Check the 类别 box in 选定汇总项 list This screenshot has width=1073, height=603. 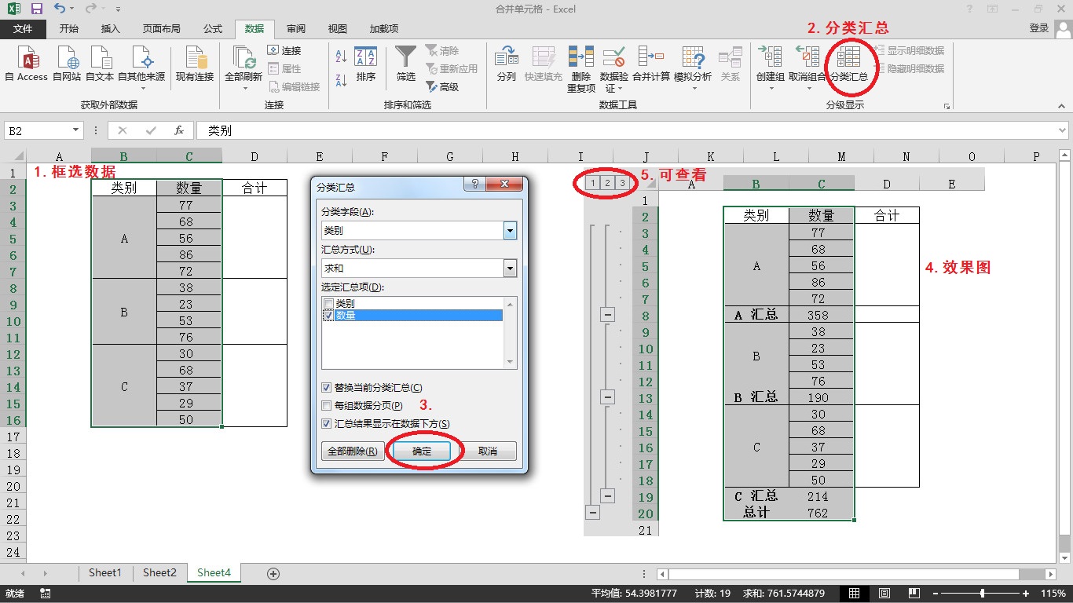click(328, 304)
